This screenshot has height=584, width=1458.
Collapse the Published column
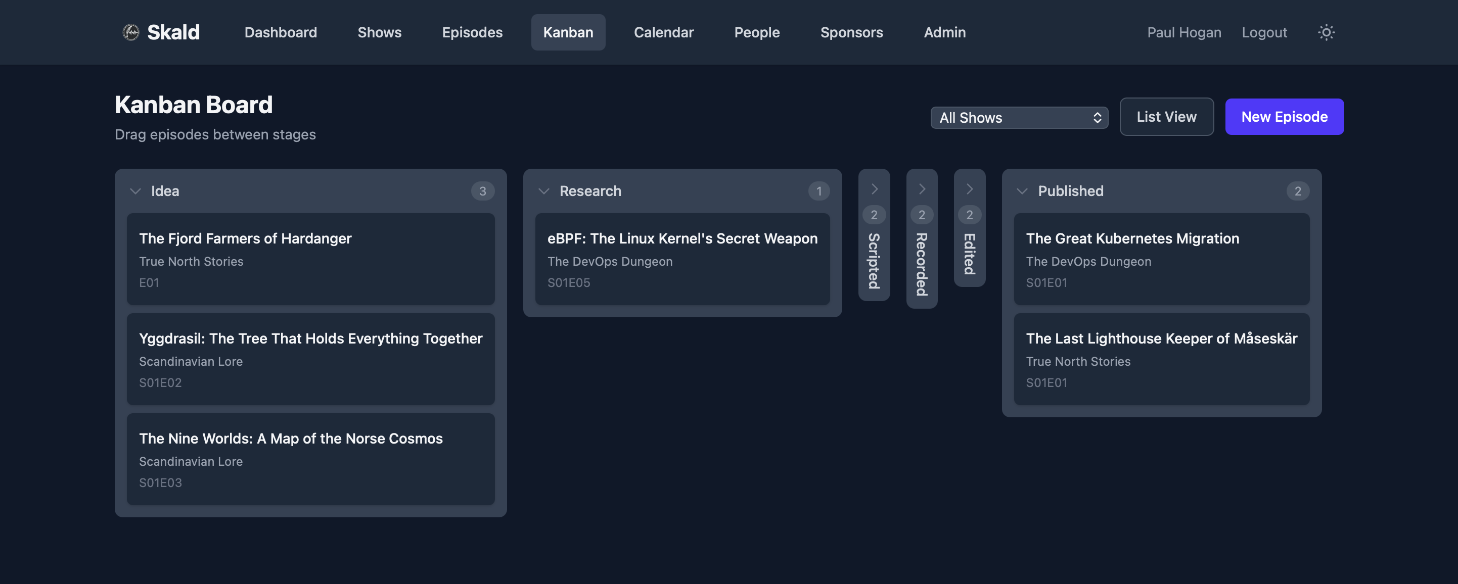click(1022, 191)
